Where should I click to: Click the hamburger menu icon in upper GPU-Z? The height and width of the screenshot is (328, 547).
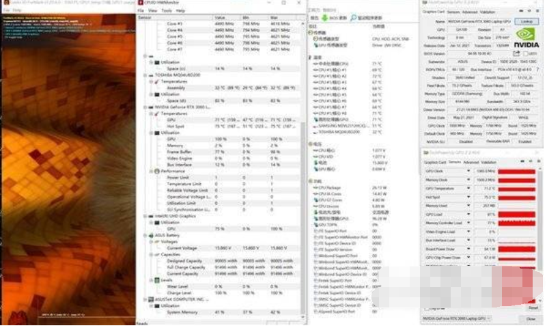tap(538, 11)
